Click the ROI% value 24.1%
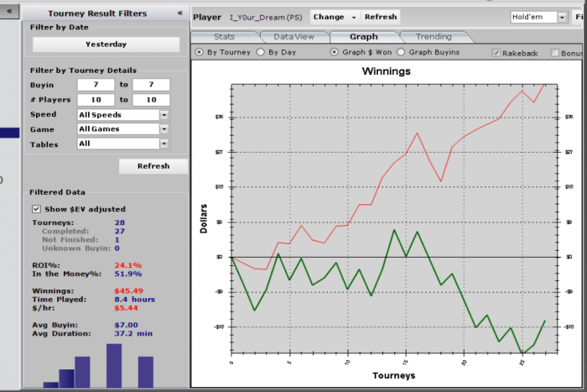587x392 pixels. coord(128,265)
